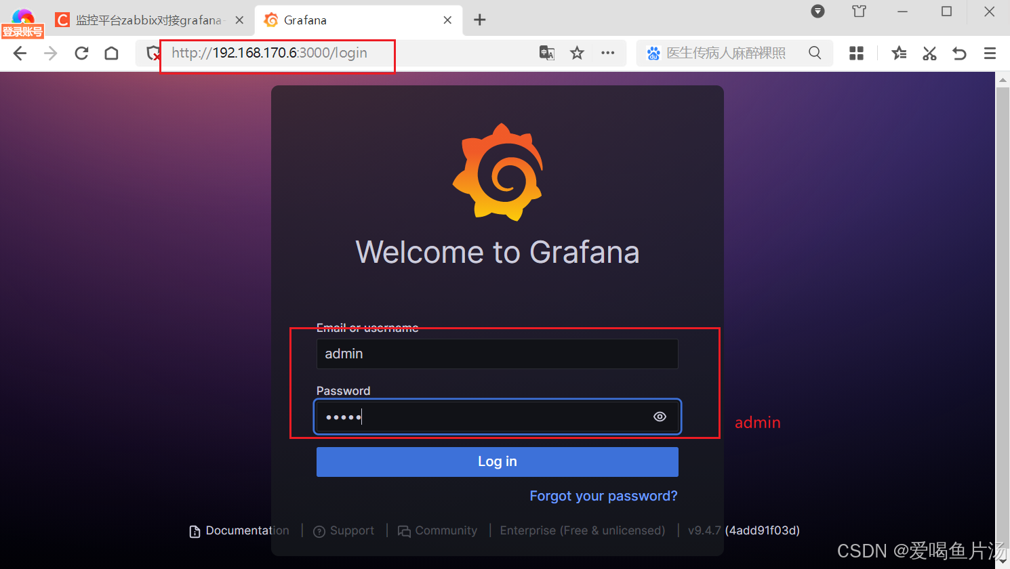This screenshot has width=1010, height=569.
Task: Open Forgot your password link
Action: click(x=603, y=496)
